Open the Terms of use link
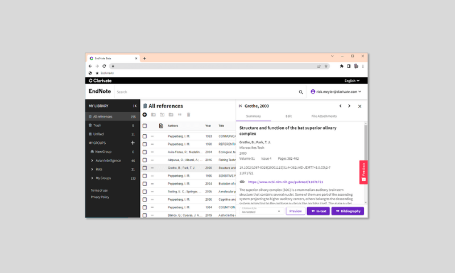The height and width of the screenshot is (273, 455). coord(99,191)
